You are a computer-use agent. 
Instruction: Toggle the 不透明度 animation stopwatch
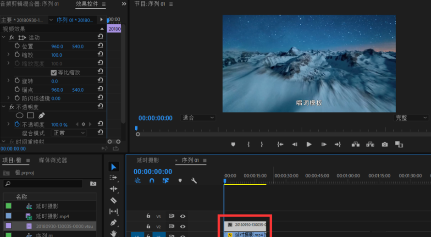[x=17, y=124]
